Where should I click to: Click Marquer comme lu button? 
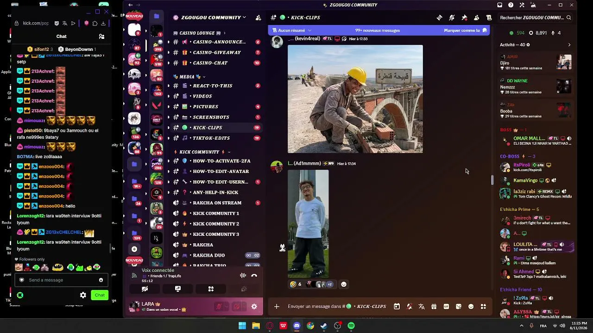coord(465,31)
